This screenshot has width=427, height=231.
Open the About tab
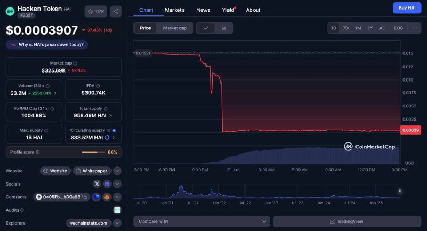pos(253,10)
